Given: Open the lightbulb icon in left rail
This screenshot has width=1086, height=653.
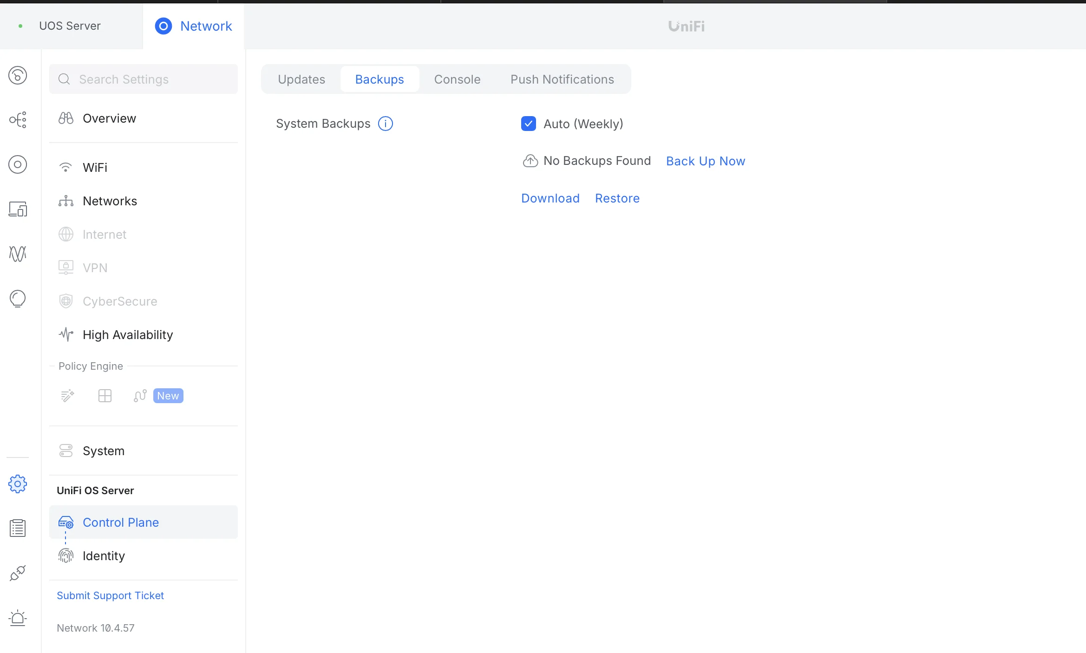Looking at the screenshot, I should [18, 298].
